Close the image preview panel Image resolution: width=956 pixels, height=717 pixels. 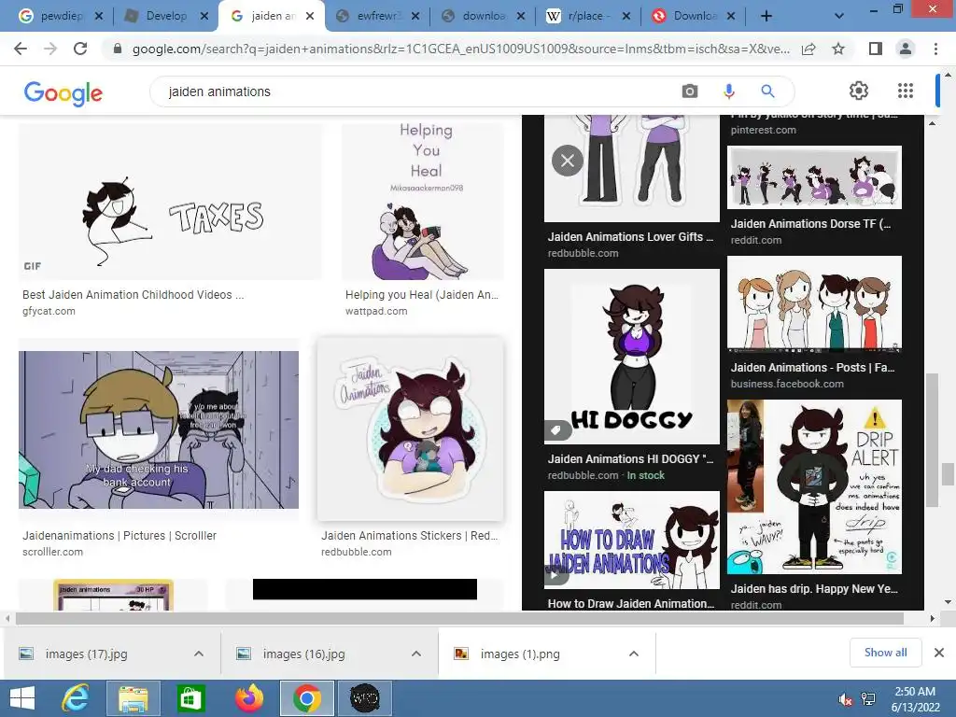pyautogui.click(x=567, y=161)
